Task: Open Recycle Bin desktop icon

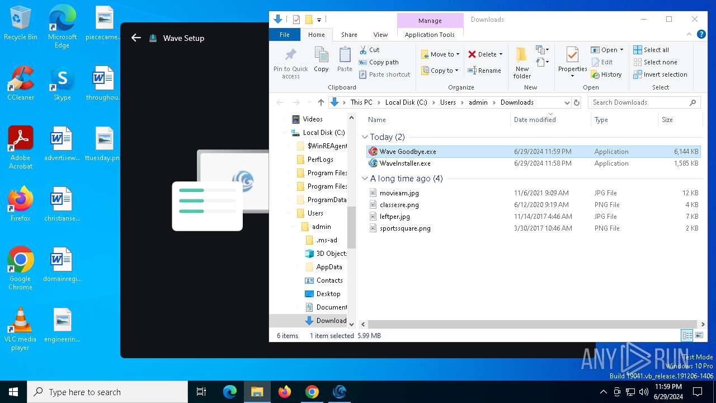Action: point(21,24)
